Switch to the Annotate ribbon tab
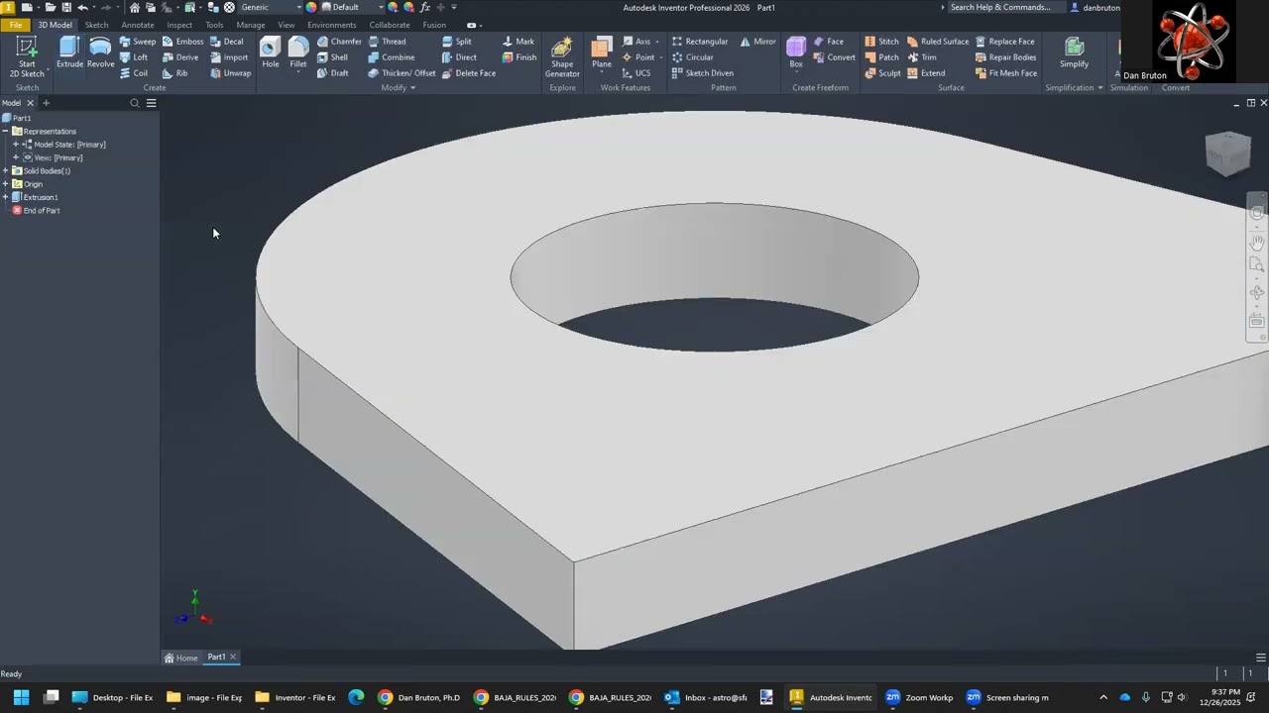This screenshot has width=1269, height=713. pyautogui.click(x=138, y=25)
